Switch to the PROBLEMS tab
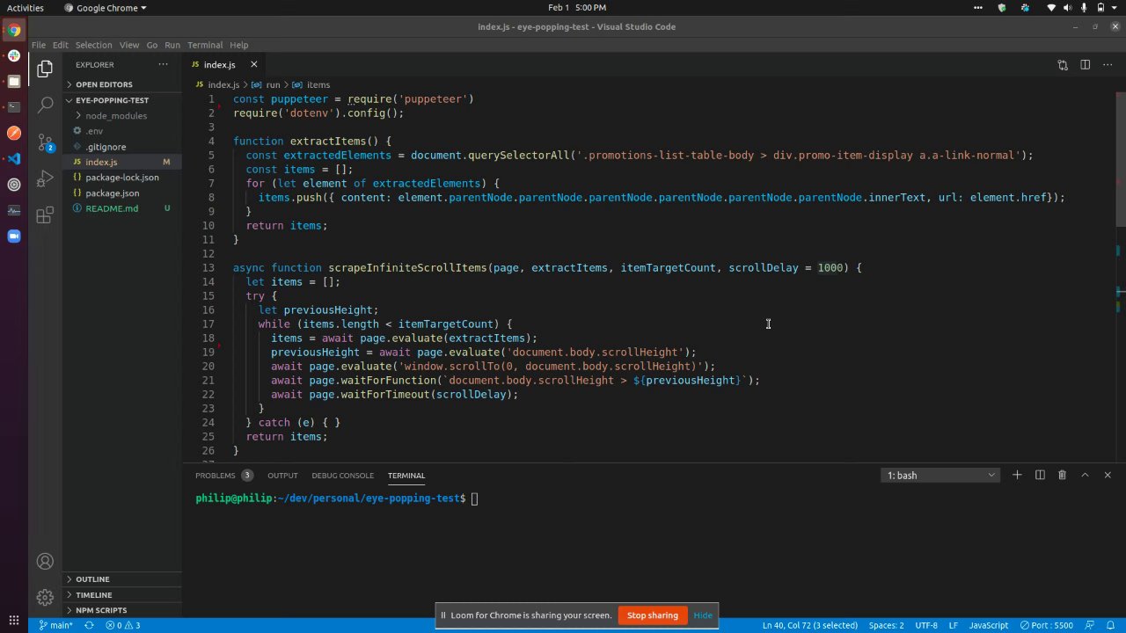 216,476
